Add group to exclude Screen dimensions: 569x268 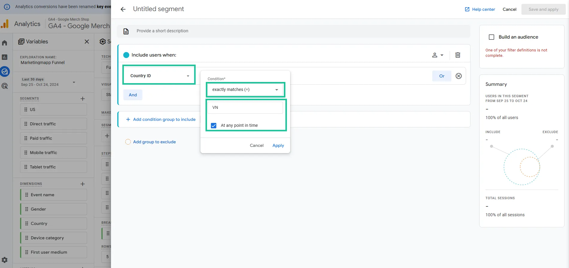point(150,142)
